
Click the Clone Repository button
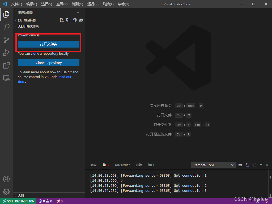49,63
